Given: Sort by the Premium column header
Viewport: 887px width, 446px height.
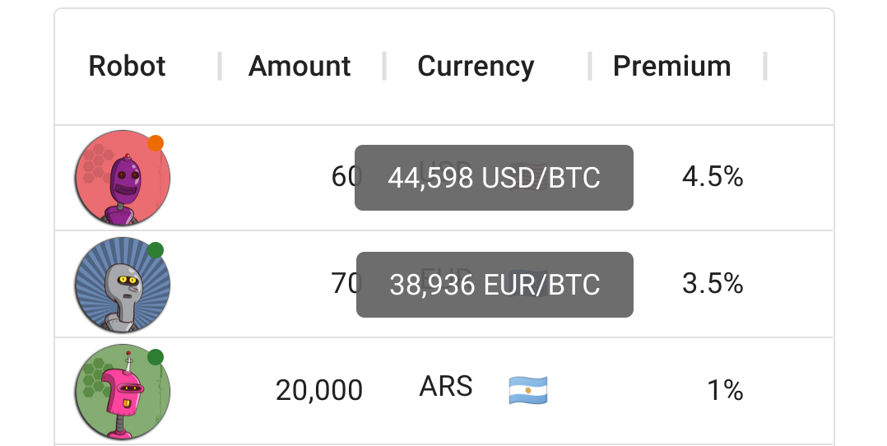Looking at the screenshot, I should pos(671,66).
